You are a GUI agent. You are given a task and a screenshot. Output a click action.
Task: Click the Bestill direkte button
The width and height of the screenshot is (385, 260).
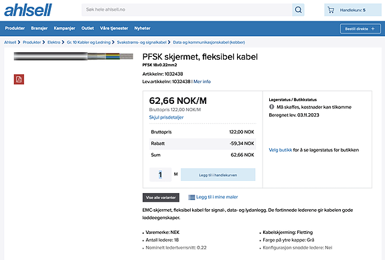click(360, 29)
